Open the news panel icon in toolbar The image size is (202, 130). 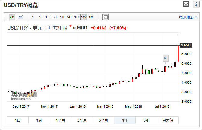coord(105,17)
